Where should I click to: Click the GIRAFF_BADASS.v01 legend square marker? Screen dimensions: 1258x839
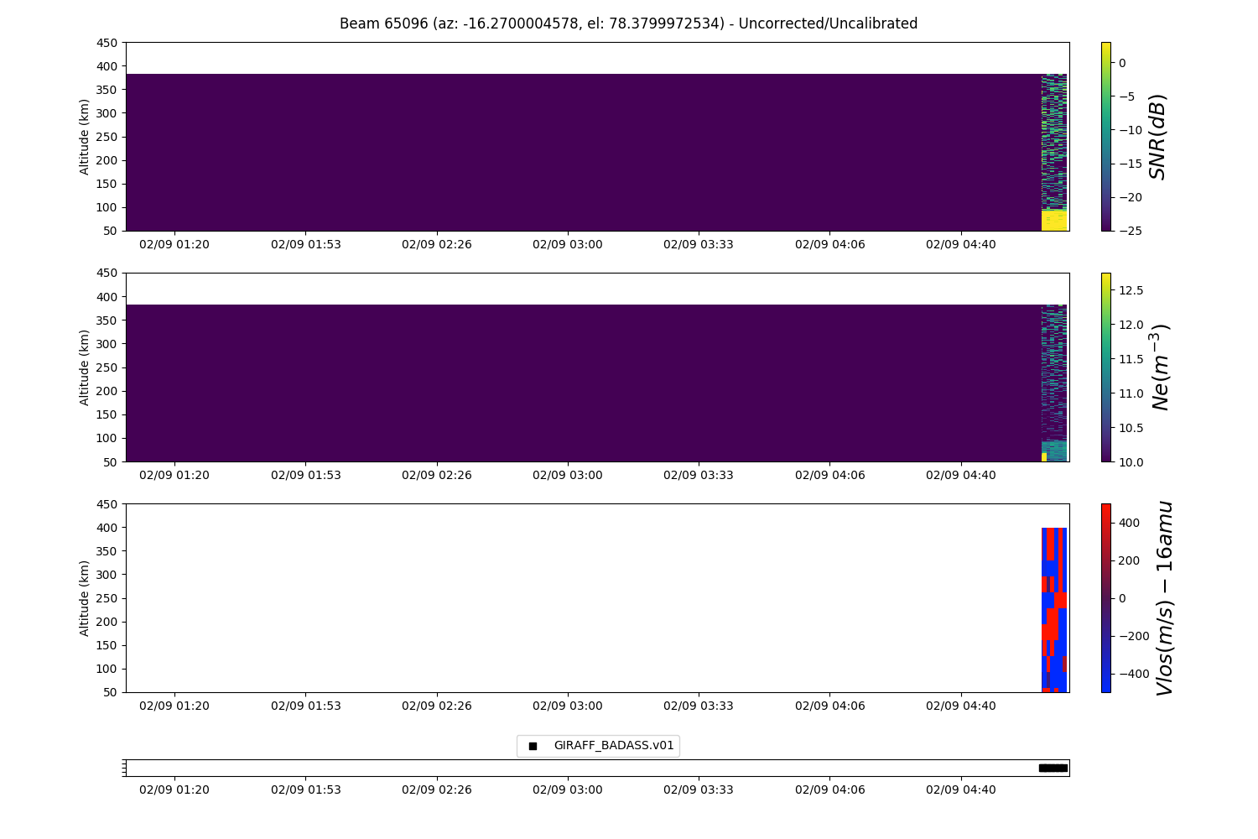click(533, 746)
